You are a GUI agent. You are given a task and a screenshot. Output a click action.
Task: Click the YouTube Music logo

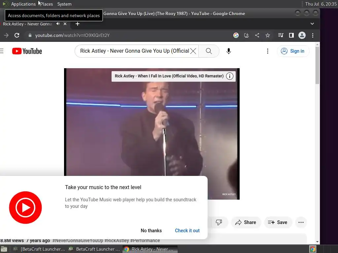[x=25, y=208]
